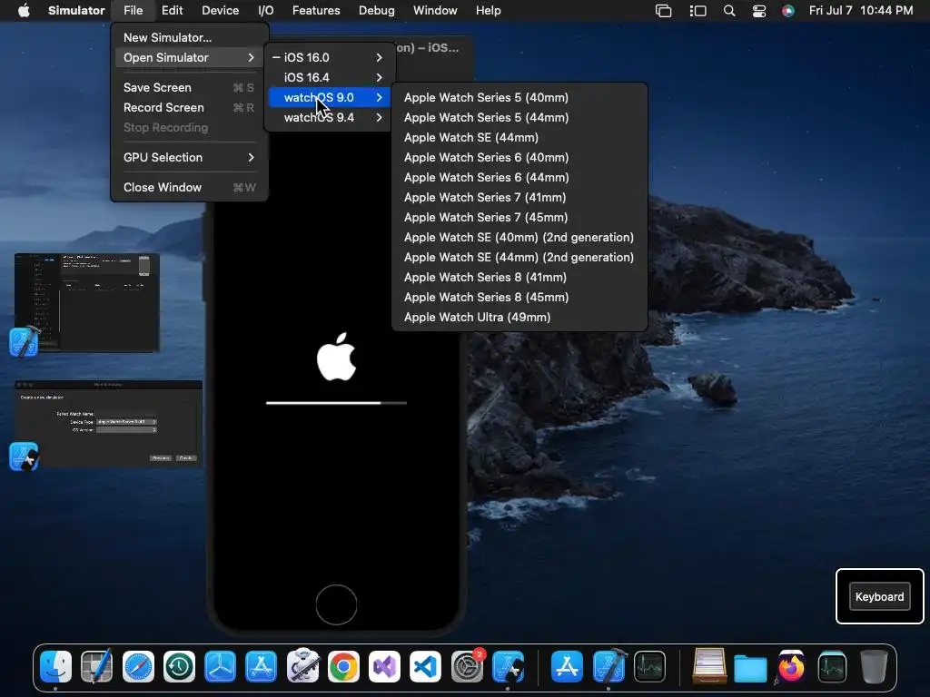Image resolution: width=930 pixels, height=697 pixels.
Task: Launch purple Visual Studio icon in Dock
Action: point(384,667)
